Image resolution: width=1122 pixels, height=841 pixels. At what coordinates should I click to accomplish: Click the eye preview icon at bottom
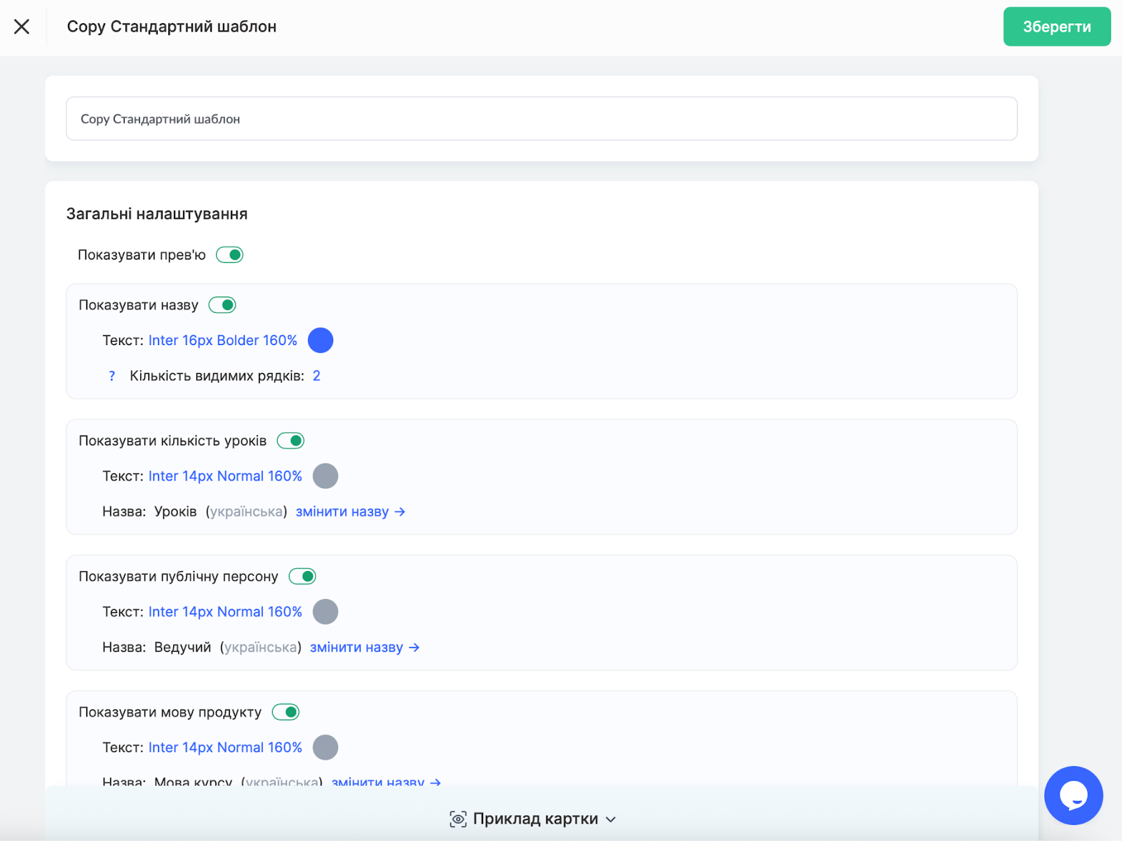tap(458, 819)
